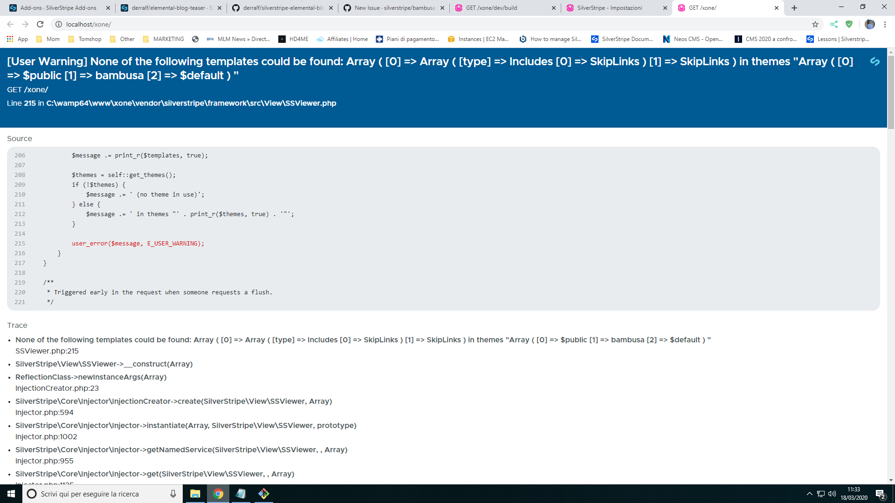
Task: Open the Neos CMS bookmark
Action: (x=693, y=39)
